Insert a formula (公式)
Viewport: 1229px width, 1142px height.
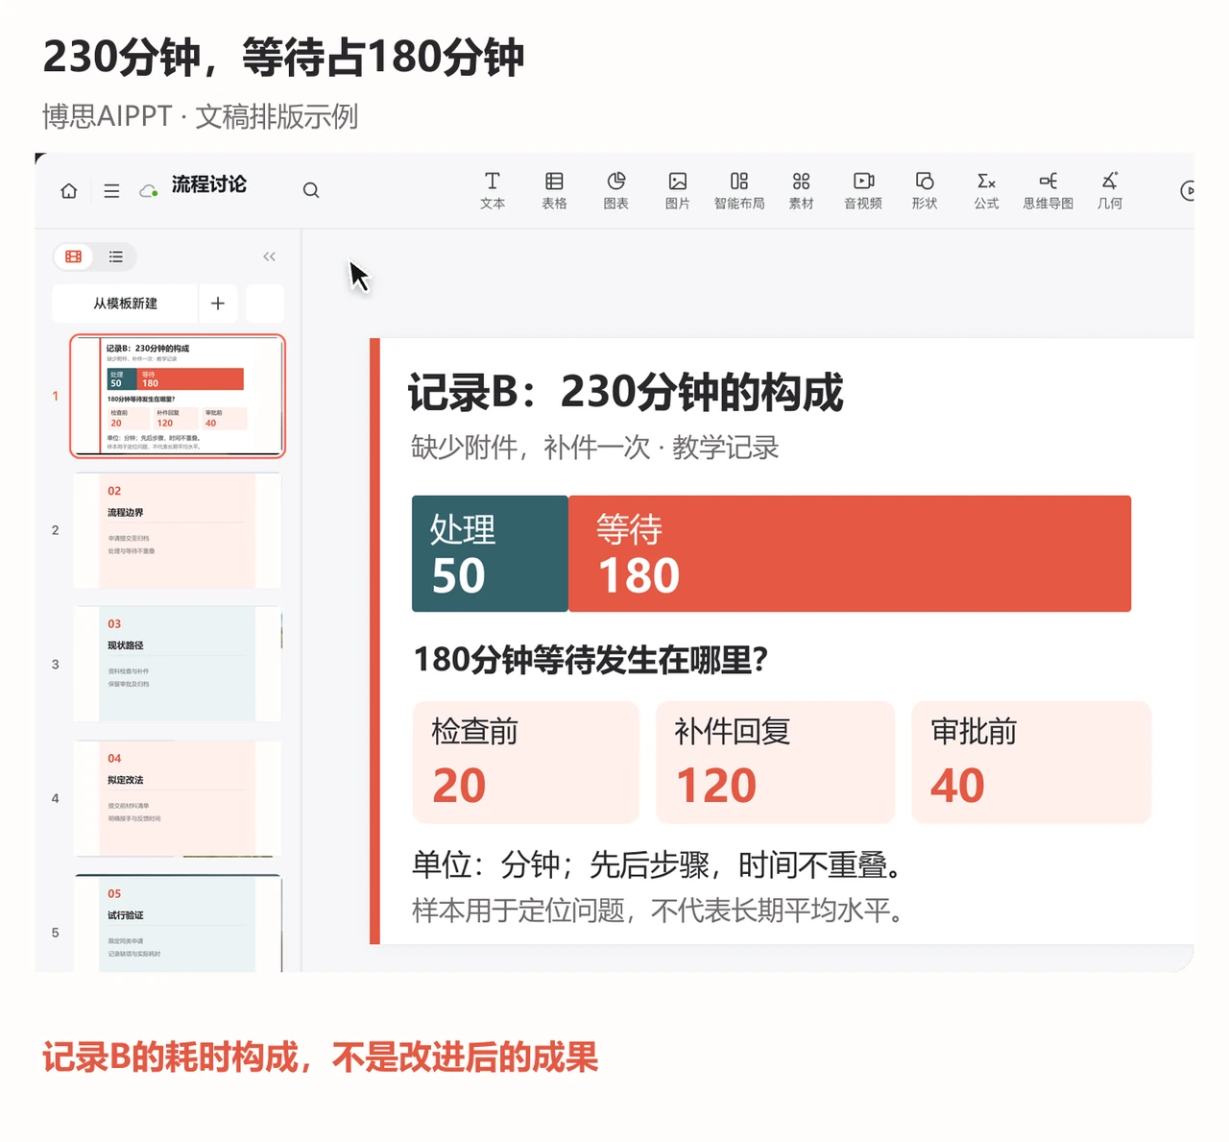coord(986,190)
